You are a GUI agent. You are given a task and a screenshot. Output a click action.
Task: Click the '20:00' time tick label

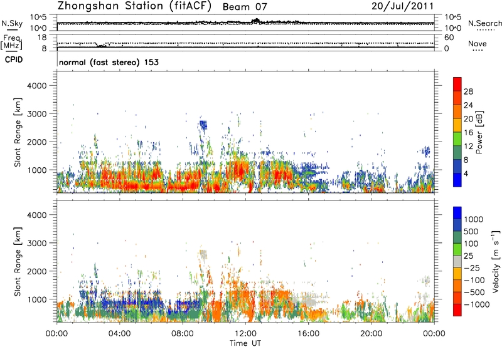click(371, 334)
